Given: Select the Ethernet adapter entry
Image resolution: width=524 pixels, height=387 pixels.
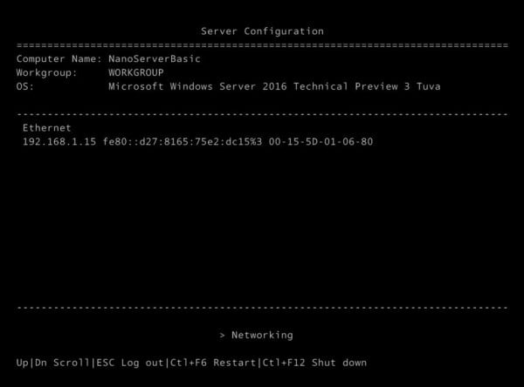Looking at the screenshot, I should (47, 128).
